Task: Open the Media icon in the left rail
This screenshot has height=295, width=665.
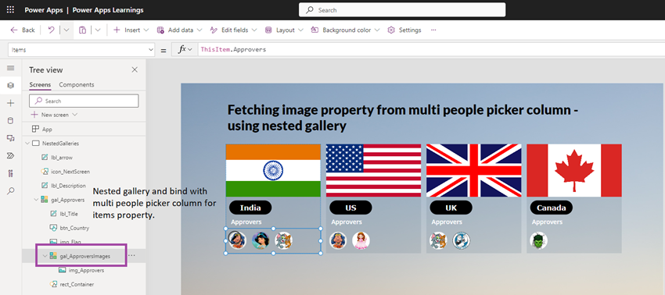Action: [x=11, y=138]
